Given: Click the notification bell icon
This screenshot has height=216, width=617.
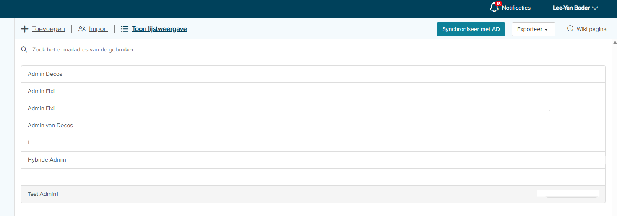Looking at the screenshot, I should click(x=495, y=8).
